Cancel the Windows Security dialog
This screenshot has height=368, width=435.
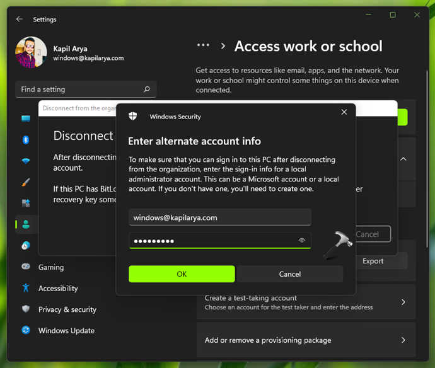coord(290,274)
